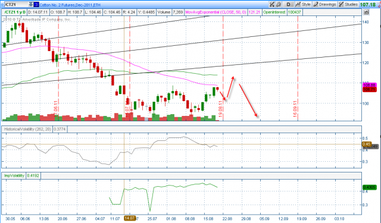Viewport: 381px width, 223px height.
Task: Click 'Cotton No. 2 Futures,Dec-2011,ETH' title text
Action: point(70,5)
